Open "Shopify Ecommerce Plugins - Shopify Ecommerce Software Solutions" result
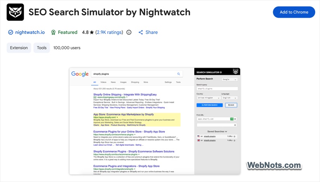 [134, 151]
